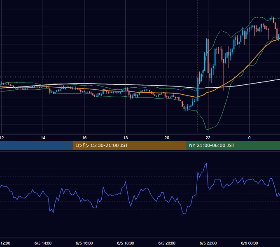Click the hour label 20 on upper axis
This screenshot has height=247, width=280.
[x=167, y=138]
